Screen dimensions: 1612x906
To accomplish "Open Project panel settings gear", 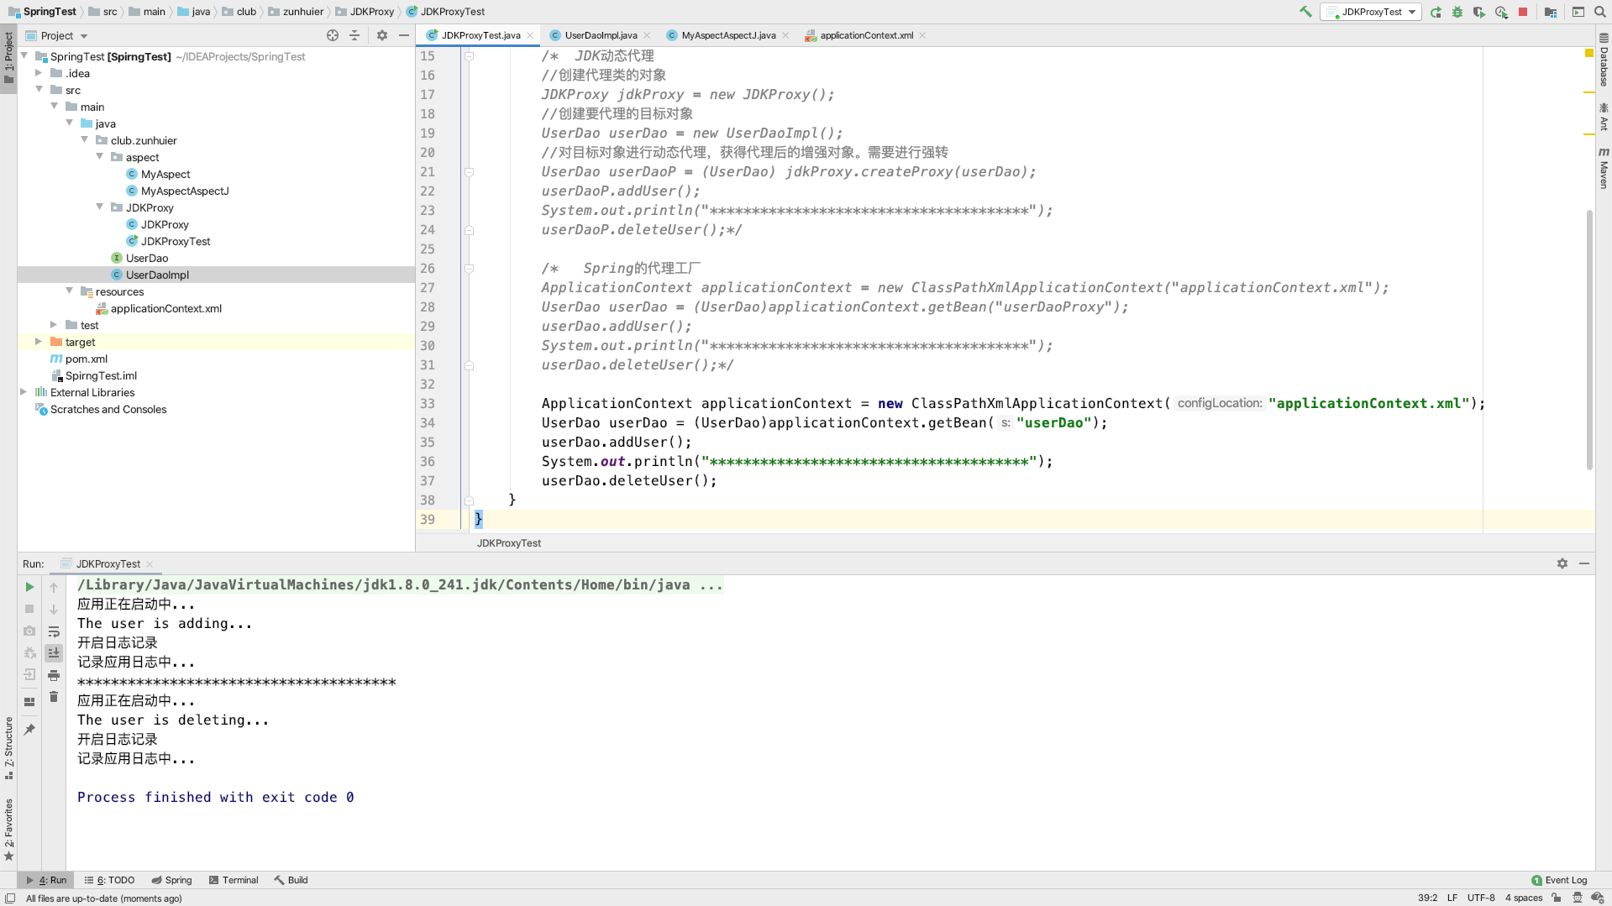I will point(382,35).
